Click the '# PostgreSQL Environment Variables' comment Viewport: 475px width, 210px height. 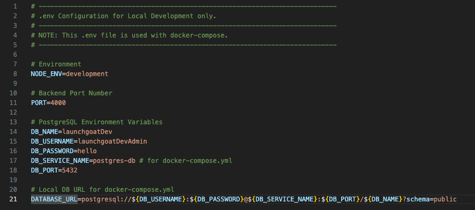click(x=96, y=122)
